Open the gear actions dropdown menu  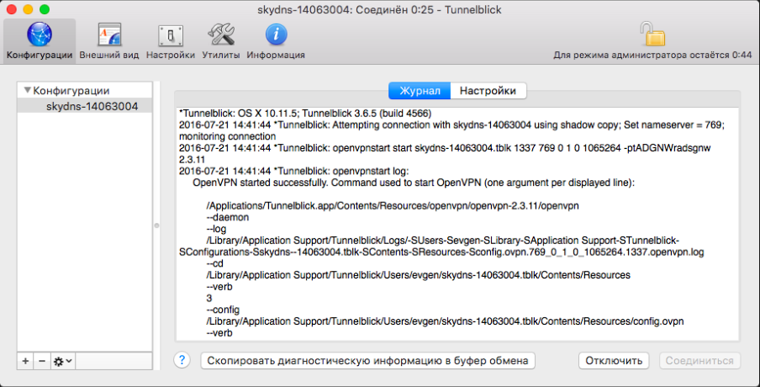pos(63,360)
